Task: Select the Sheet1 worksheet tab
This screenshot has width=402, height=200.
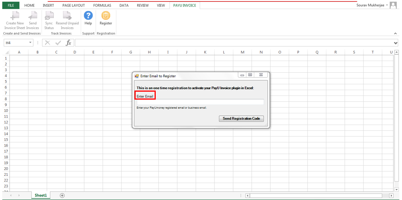Action: 41,195
